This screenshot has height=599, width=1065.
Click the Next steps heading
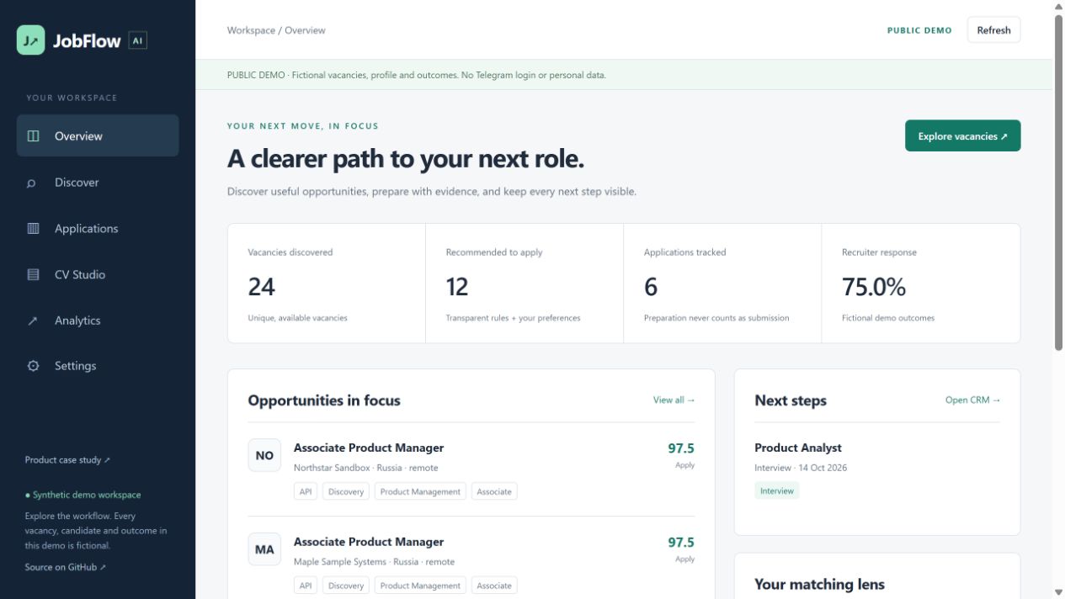coord(791,400)
